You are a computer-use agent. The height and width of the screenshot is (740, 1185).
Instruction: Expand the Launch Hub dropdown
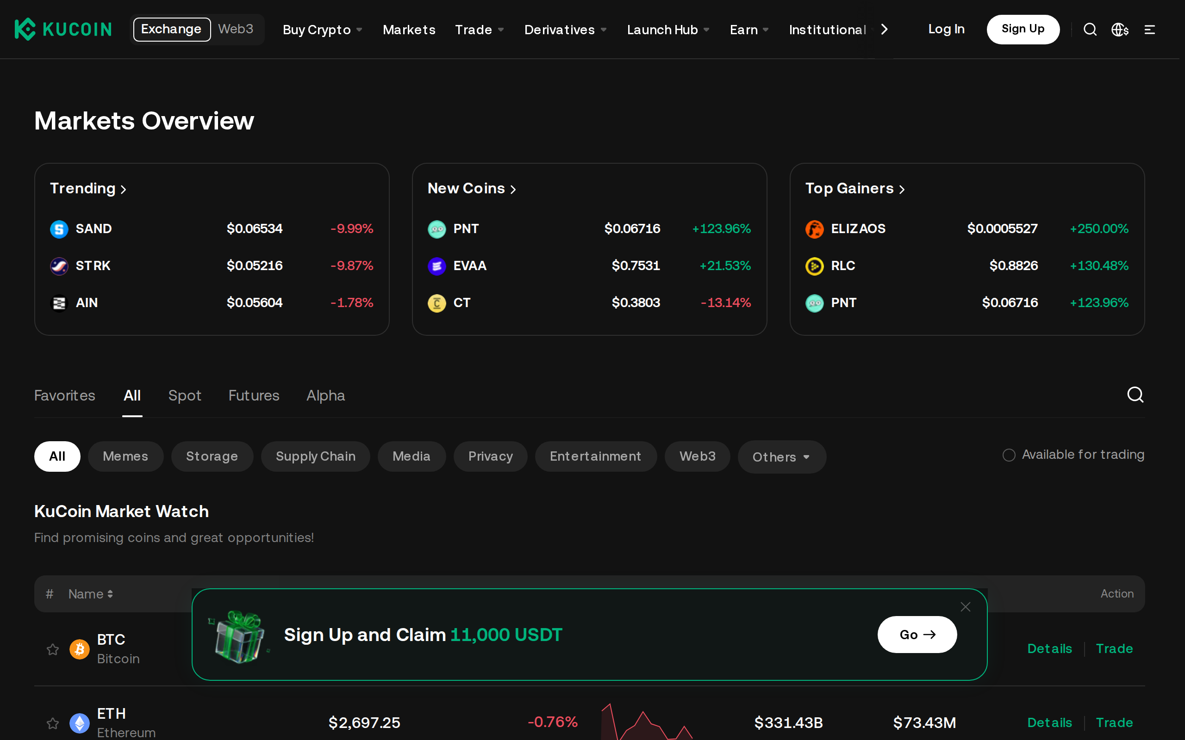(668, 30)
